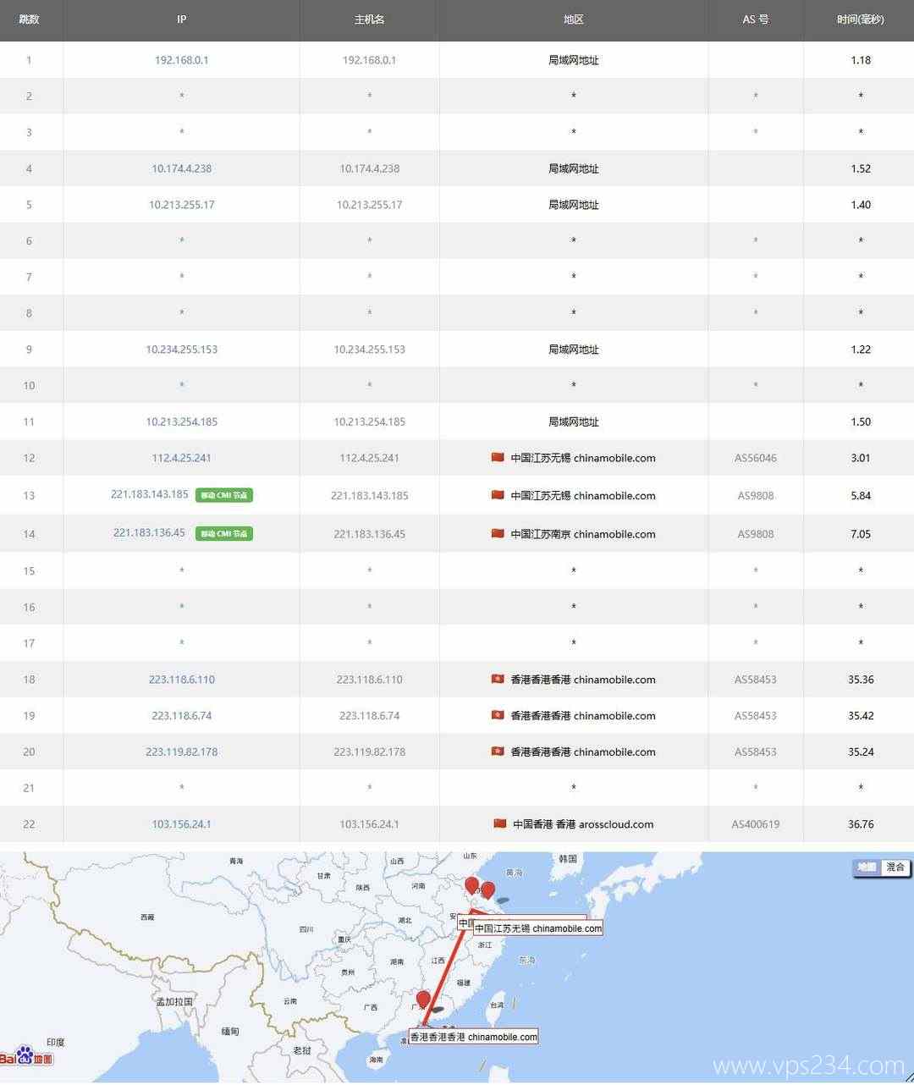The height and width of the screenshot is (1085, 914).
Task: Click green CMI node badge beside 221.183.136.45
Action: pos(224,533)
